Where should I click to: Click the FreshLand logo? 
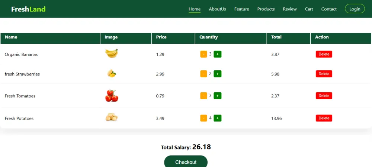click(28, 9)
